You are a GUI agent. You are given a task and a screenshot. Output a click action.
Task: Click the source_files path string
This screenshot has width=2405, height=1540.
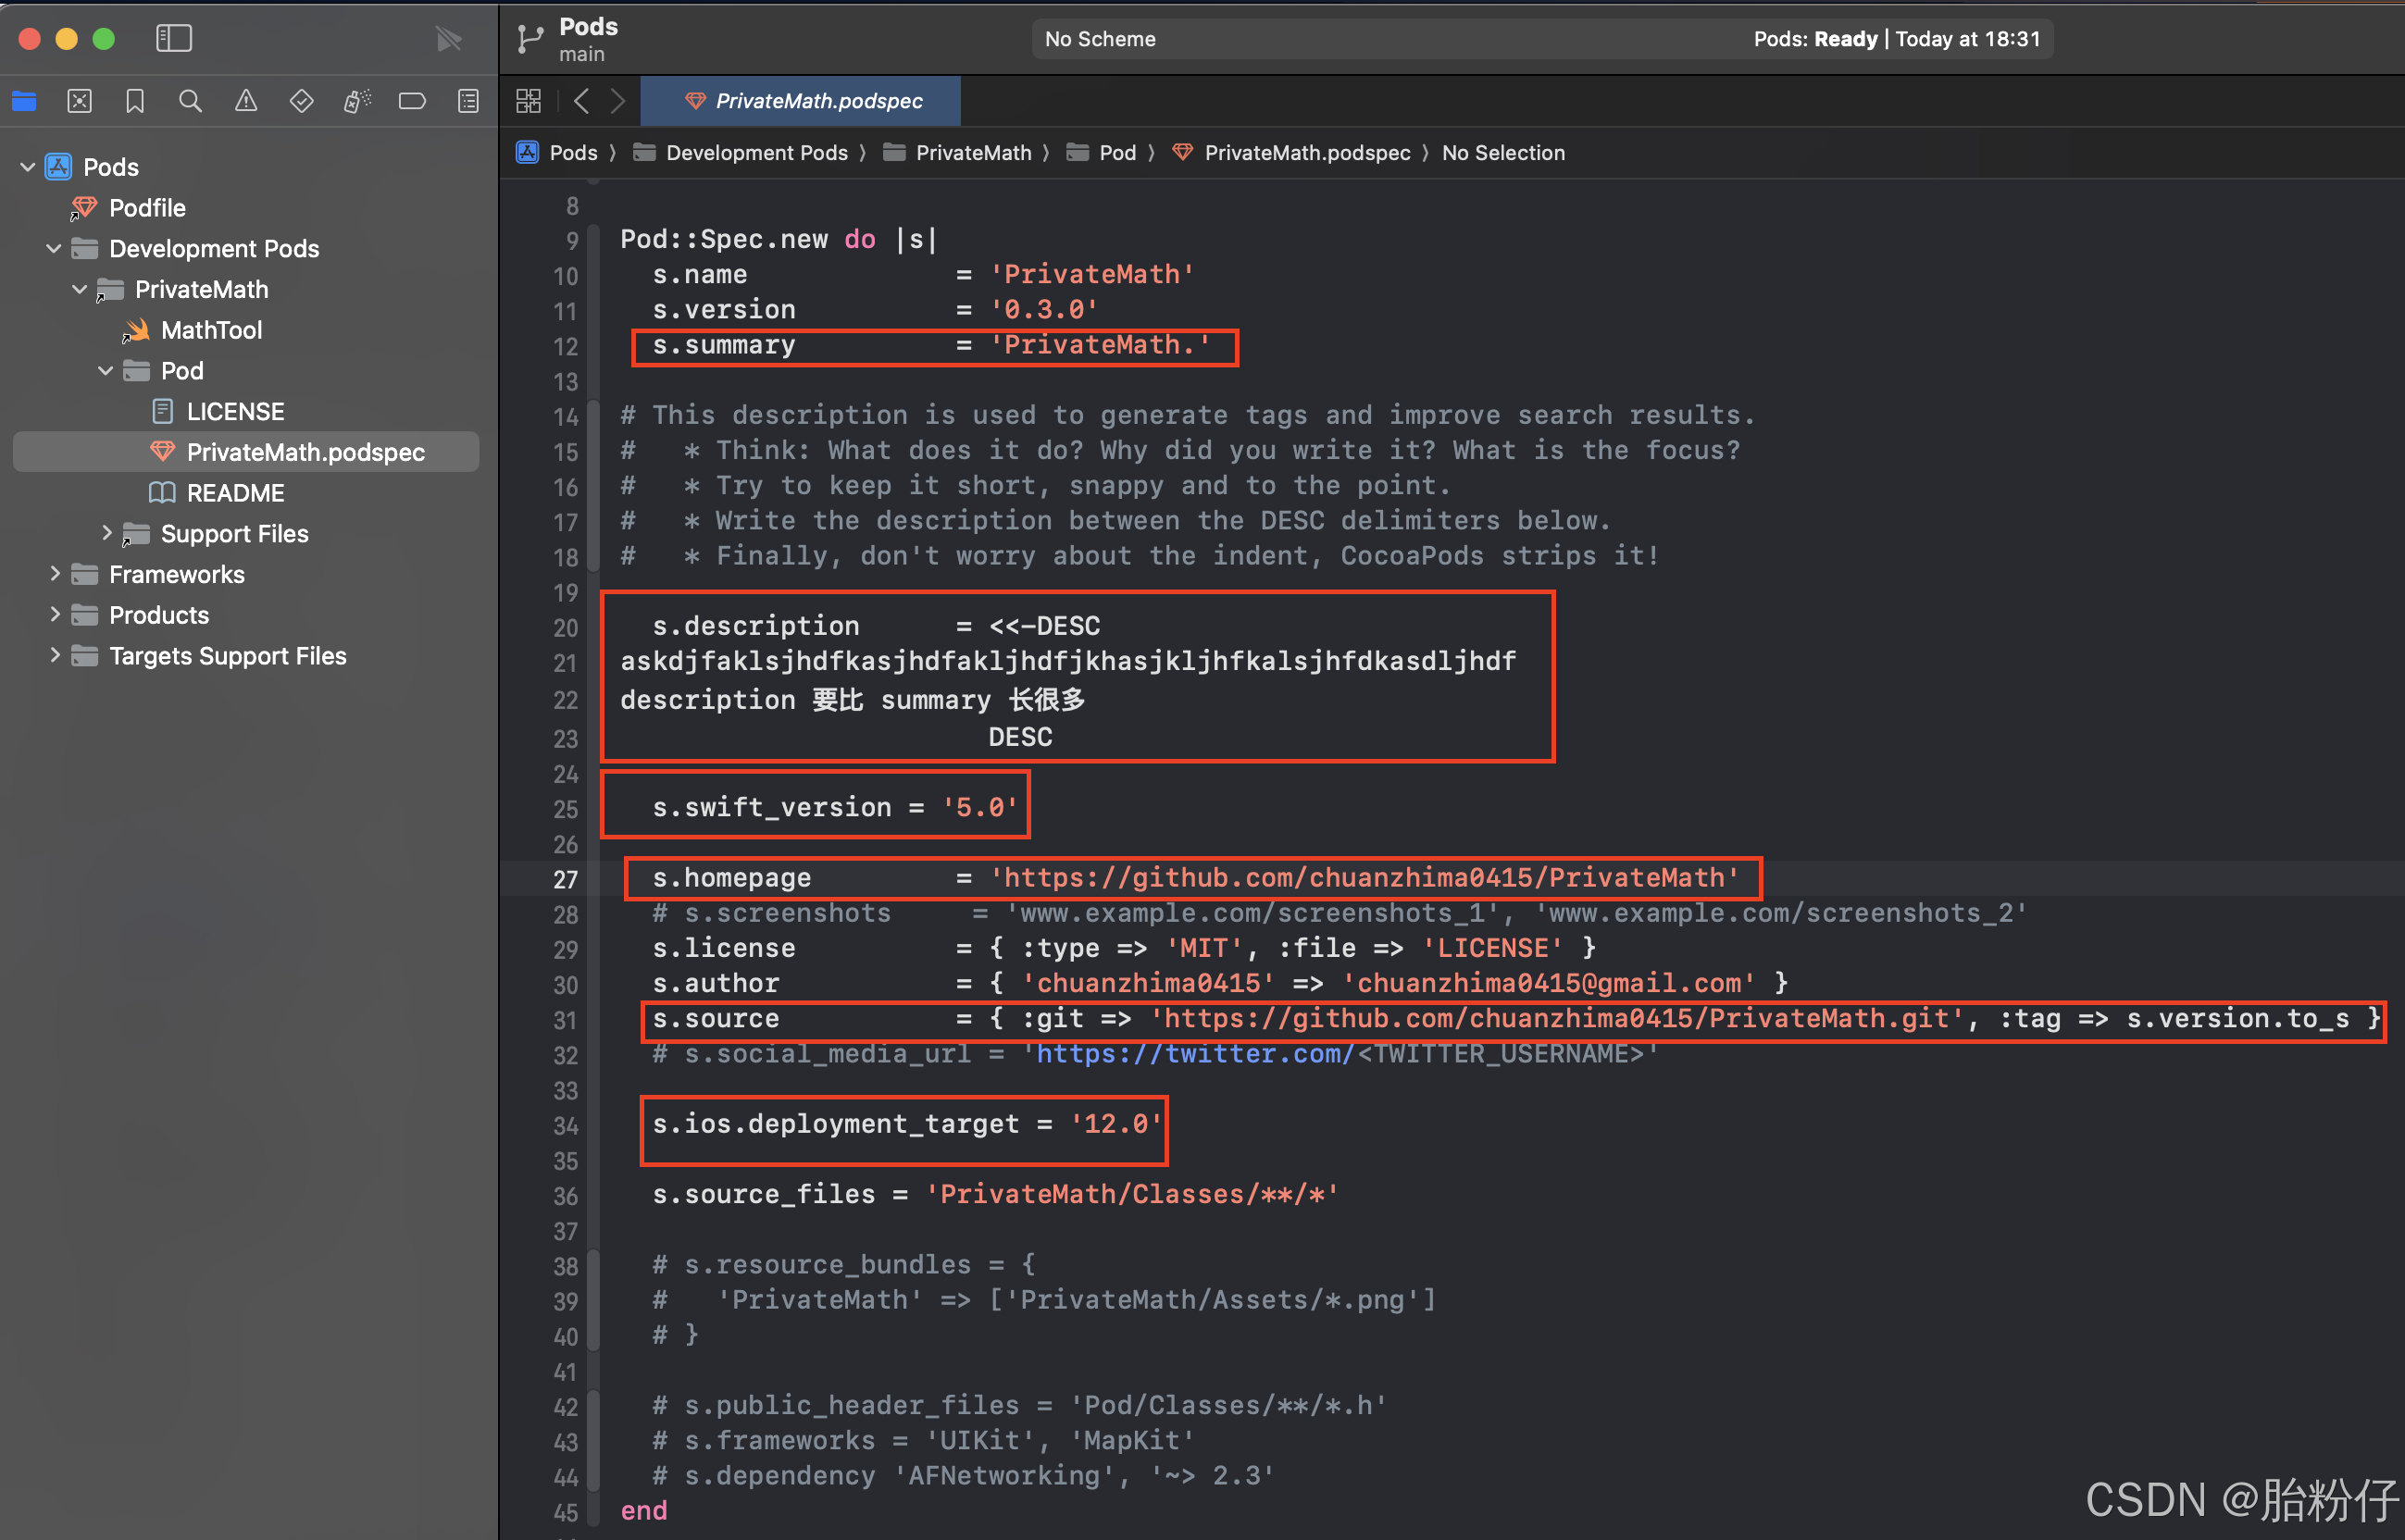tap(1132, 1194)
